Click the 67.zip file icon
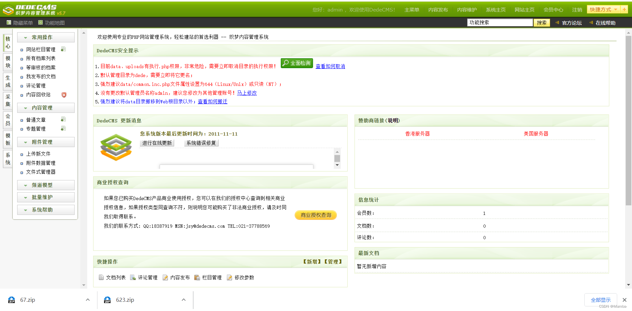 pyautogui.click(x=12, y=300)
